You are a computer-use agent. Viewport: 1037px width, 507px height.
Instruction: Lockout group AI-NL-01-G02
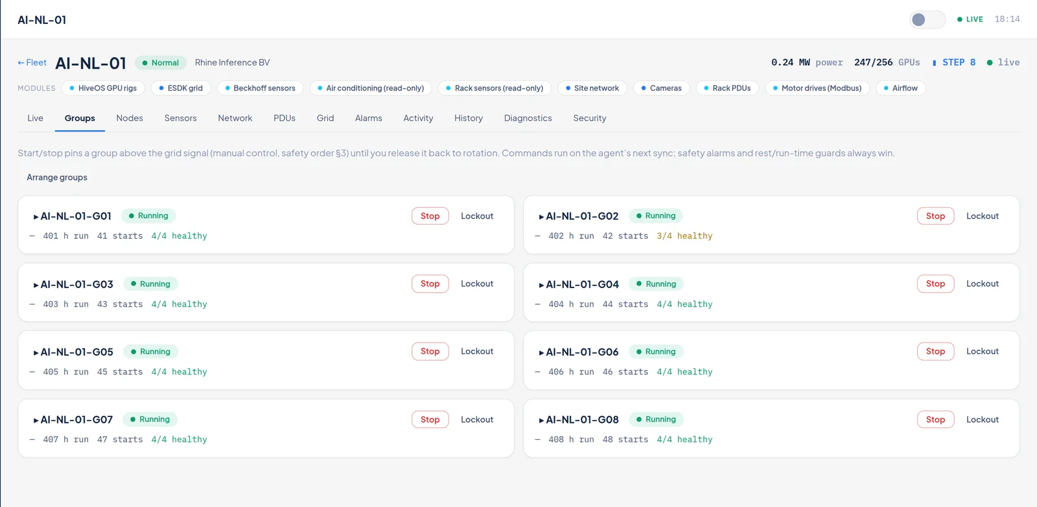coord(983,216)
